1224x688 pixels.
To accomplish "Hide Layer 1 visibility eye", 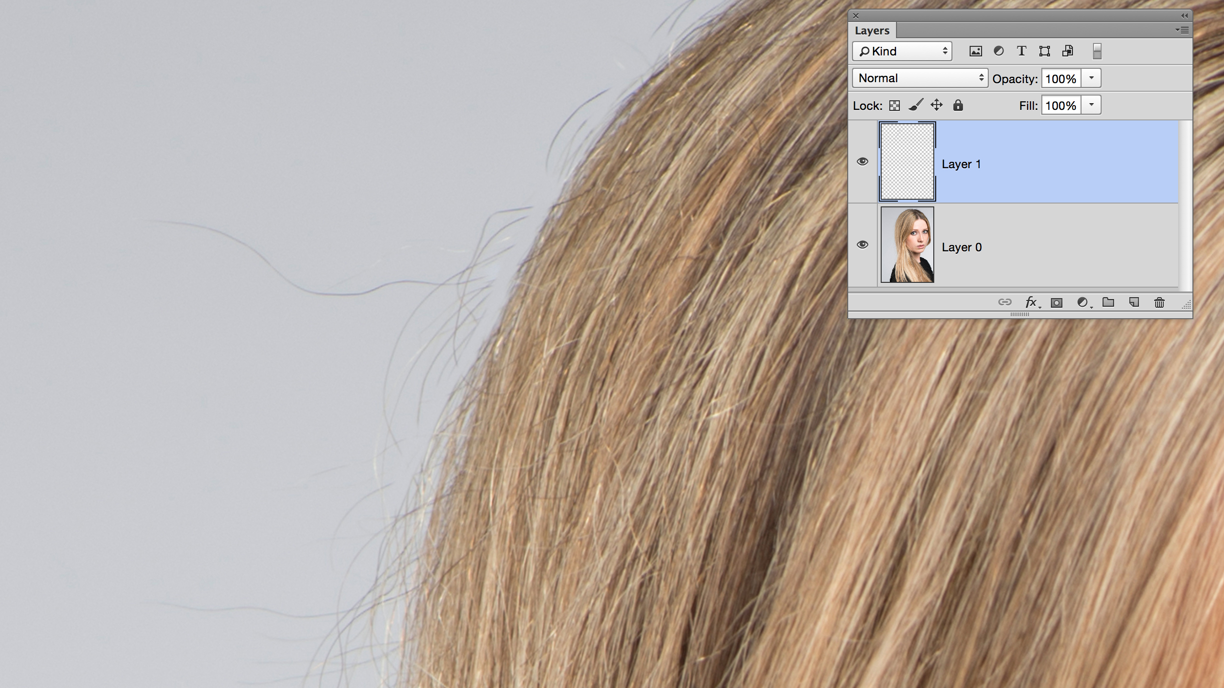I will click(x=863, y=161).
